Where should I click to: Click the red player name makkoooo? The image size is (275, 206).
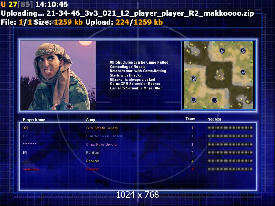click(31, 169)
